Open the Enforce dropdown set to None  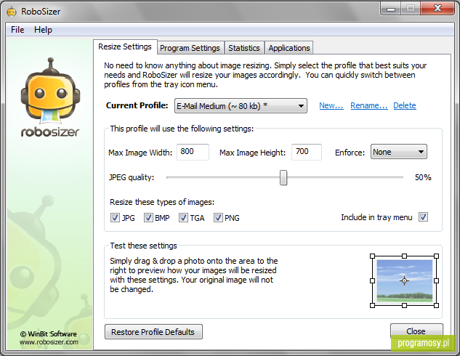click(x=399, y=152)
